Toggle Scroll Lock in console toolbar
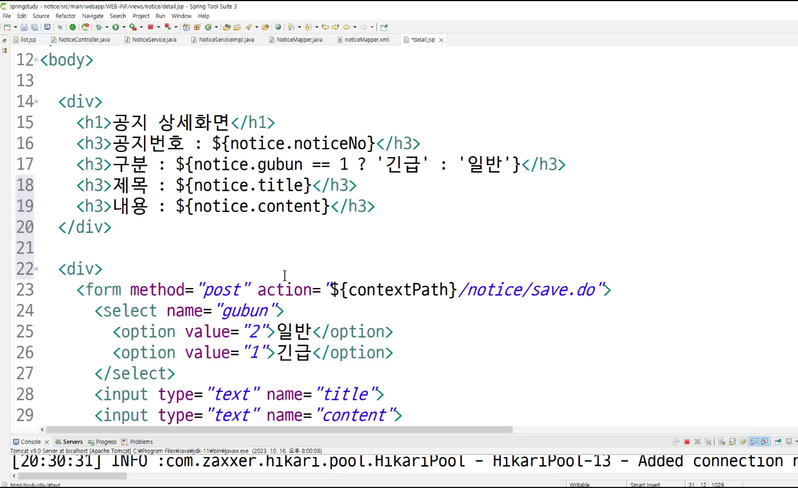Viewport: 798px width, 488px height. pyautogui.click(x=732, y=442)
